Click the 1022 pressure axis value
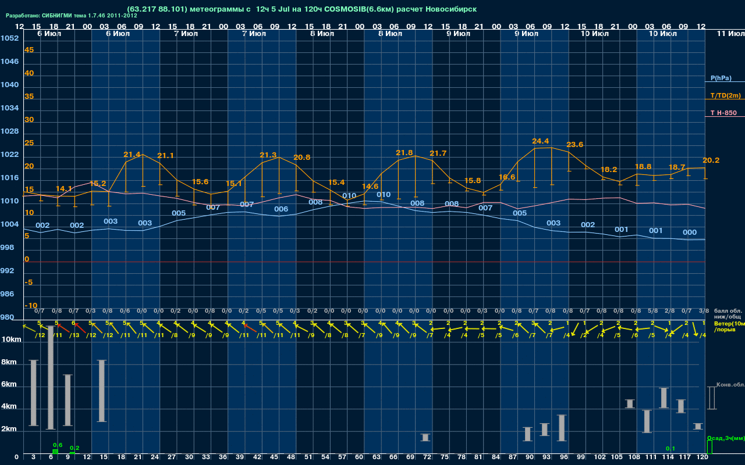 click(9, 155)
